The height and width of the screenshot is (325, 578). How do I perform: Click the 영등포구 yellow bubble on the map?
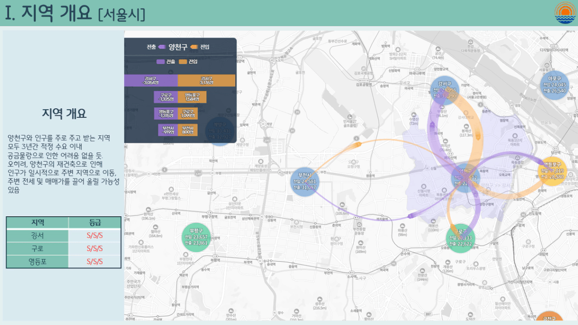552,171
